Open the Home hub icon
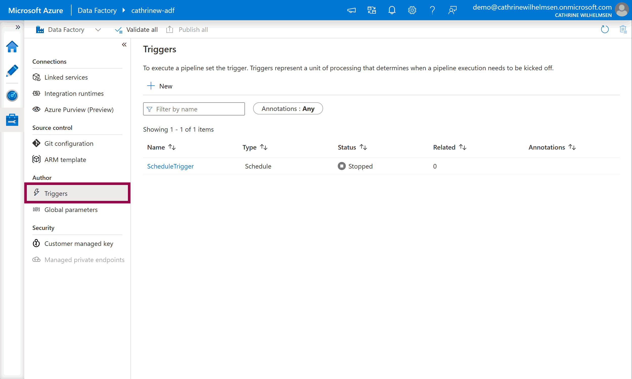The width and height of the screenshot is (632, 379). pos(12,47)
